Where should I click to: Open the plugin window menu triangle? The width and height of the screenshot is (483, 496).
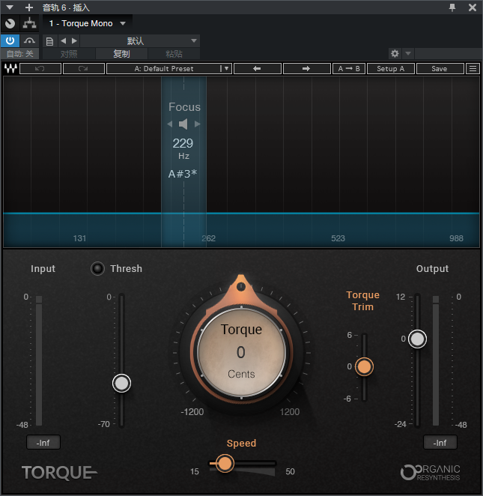10,7
